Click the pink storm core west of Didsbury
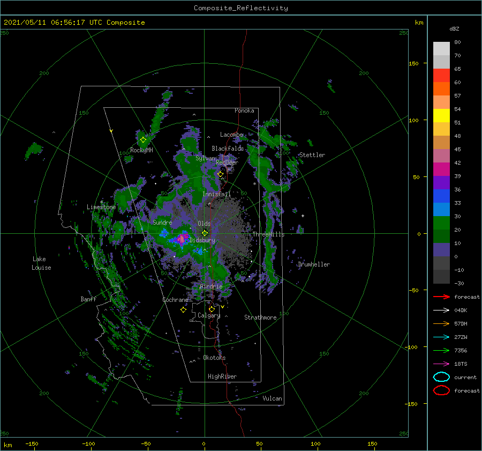This screenshot has width=482, height=451. coord(182,239)
